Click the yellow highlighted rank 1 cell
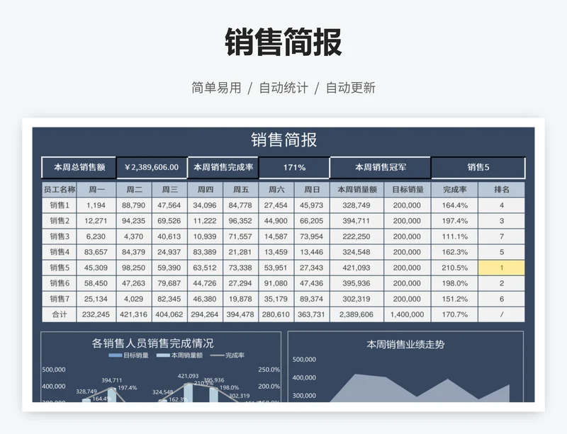The height and width of the screenshot is (434, 567). [502, 268]
